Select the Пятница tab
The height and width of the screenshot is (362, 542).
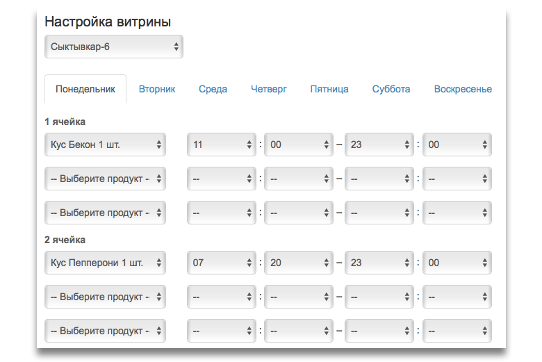point(329,89)
